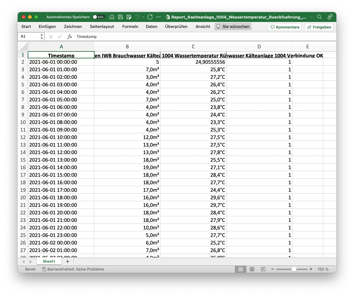Click cell with 29,7°C value
Viewport: 354px width, 296px height.
(x=193, y=205)
